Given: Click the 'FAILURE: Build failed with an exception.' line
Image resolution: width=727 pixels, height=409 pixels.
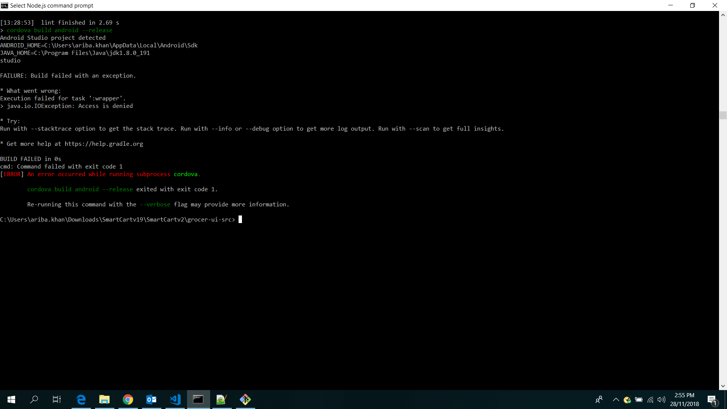Looking at the screenshot, I should (68, 76).
